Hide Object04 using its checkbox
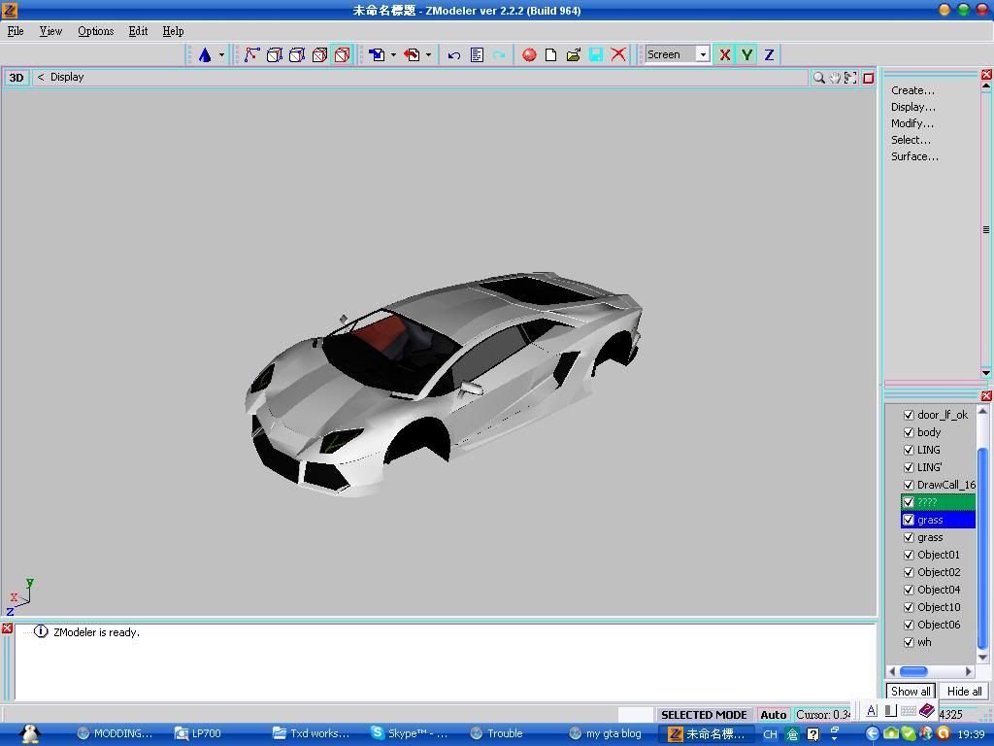This screenshot has height=746, width=994. point(909,590)
